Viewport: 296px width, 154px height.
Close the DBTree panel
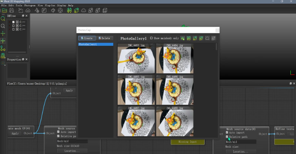26,16
